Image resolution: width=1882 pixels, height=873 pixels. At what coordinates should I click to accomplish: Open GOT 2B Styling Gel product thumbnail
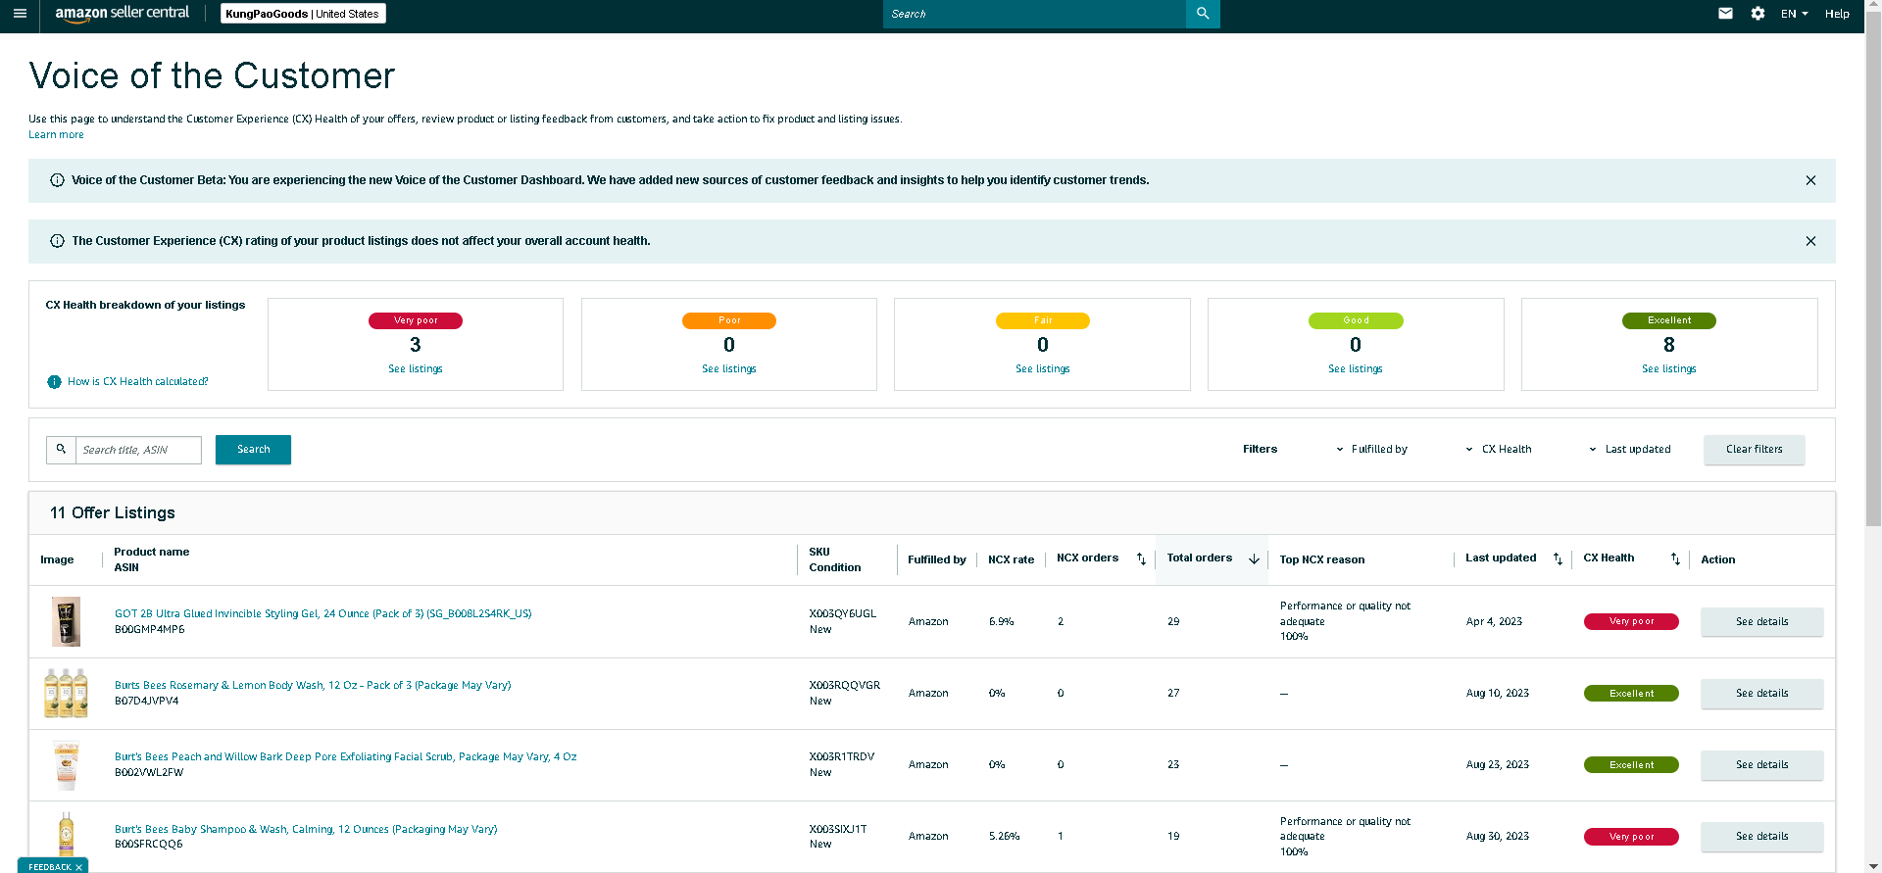[x=66, y=621]
